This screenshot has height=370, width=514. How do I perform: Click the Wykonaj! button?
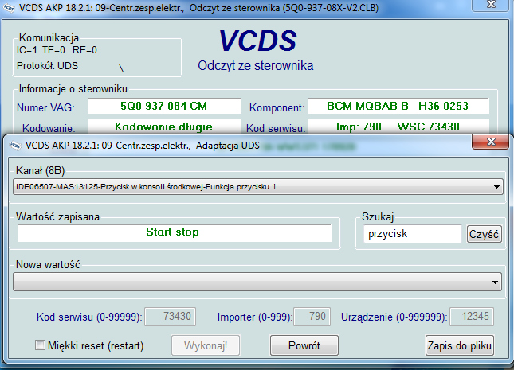pos(206,345)
